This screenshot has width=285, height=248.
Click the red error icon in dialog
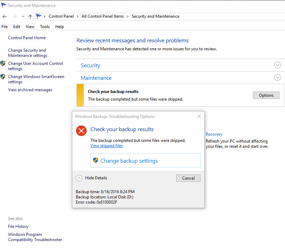coord(81,131)
